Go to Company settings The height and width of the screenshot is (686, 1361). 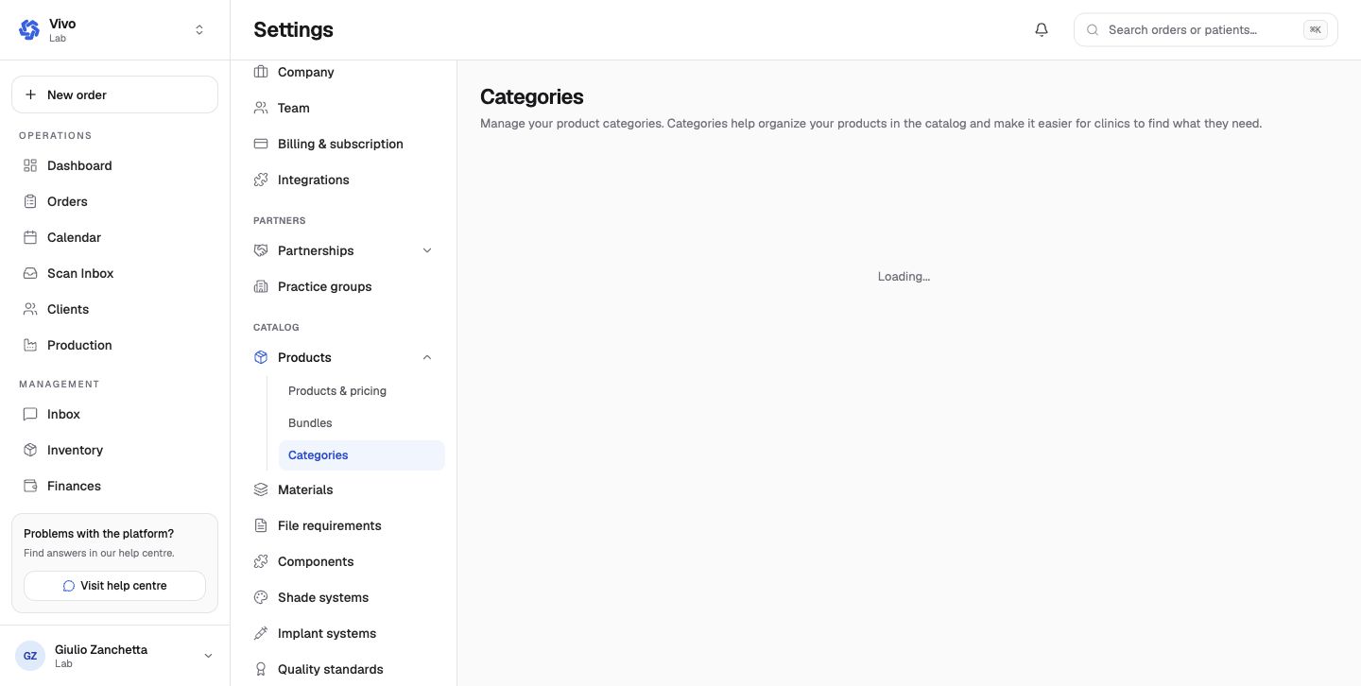[x=343, y=72]
